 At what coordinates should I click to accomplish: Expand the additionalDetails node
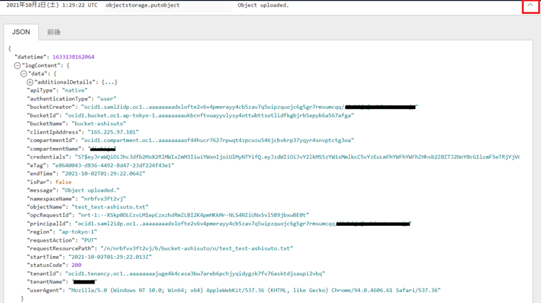tap(30, 82)
